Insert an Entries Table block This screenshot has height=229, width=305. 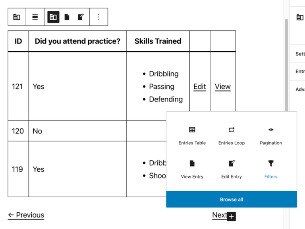[x=192, y=135]
